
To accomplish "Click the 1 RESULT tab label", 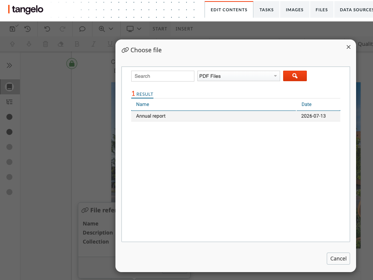I will pyautogui.click(x=142, y=94).
